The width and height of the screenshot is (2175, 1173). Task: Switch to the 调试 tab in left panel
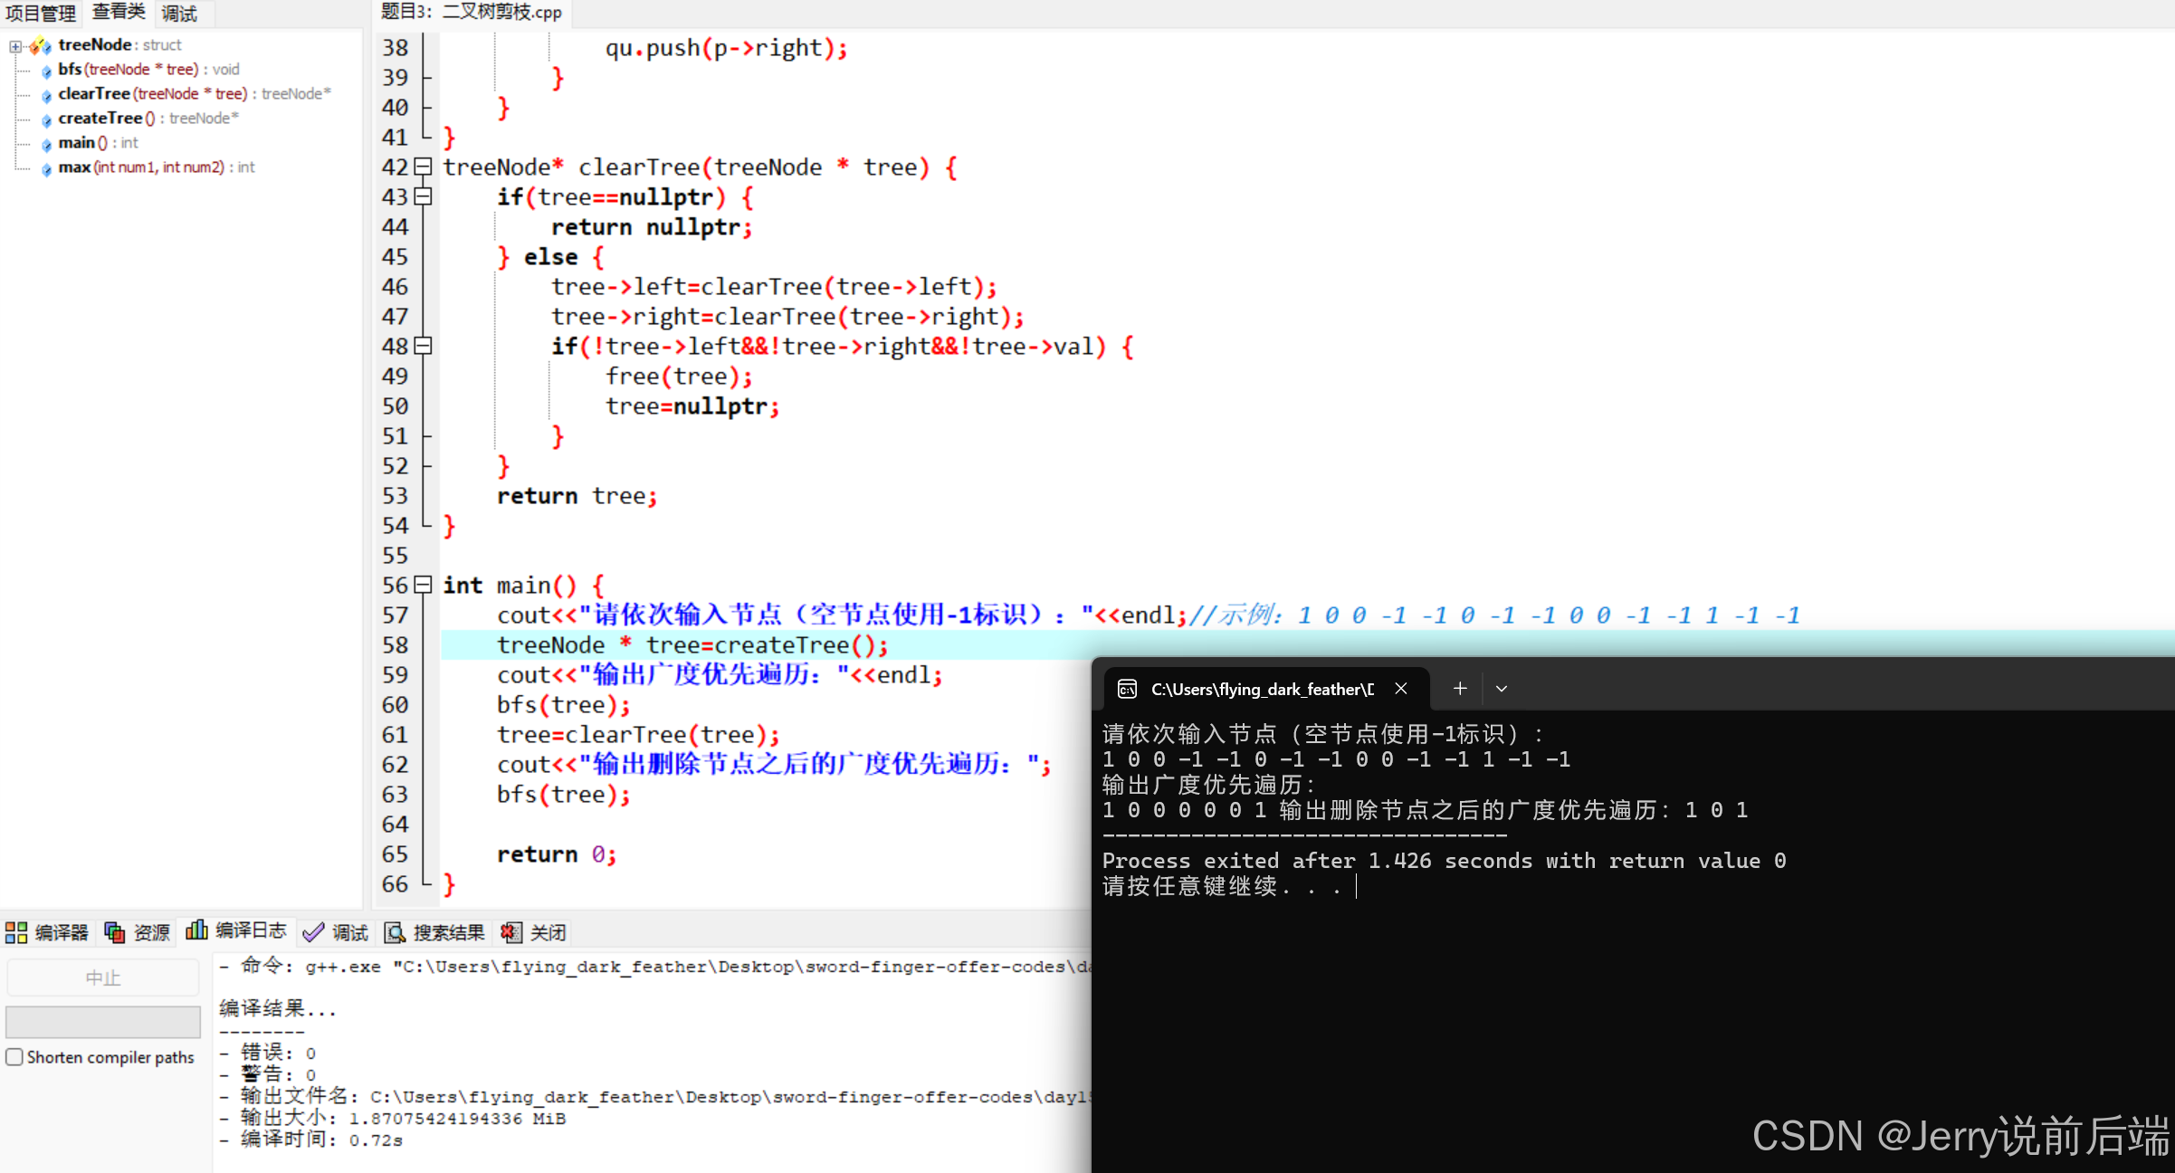point(179,13)
